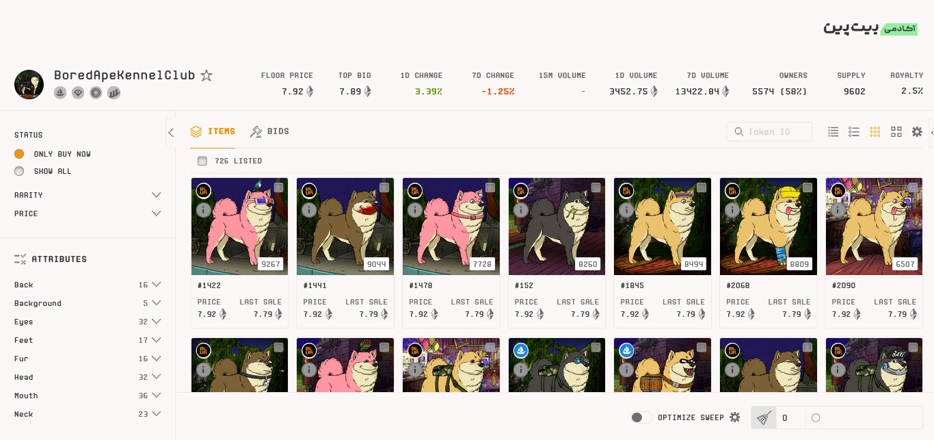Viewport: 934px width, 440px height.
Task: Select checkbox on item #152 card
Action: click(x=596, y=187)
